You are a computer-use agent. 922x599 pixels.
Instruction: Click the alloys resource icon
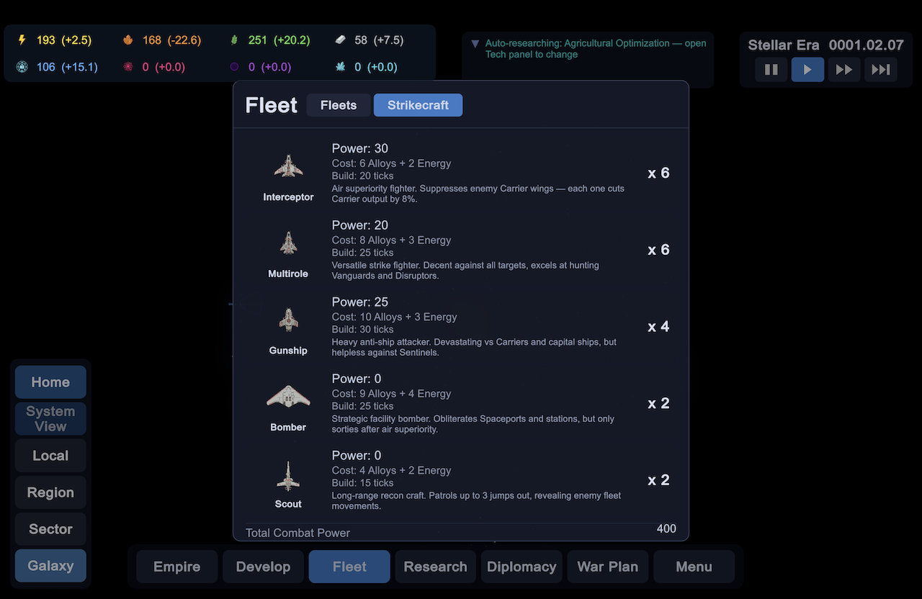pos(341,40)
